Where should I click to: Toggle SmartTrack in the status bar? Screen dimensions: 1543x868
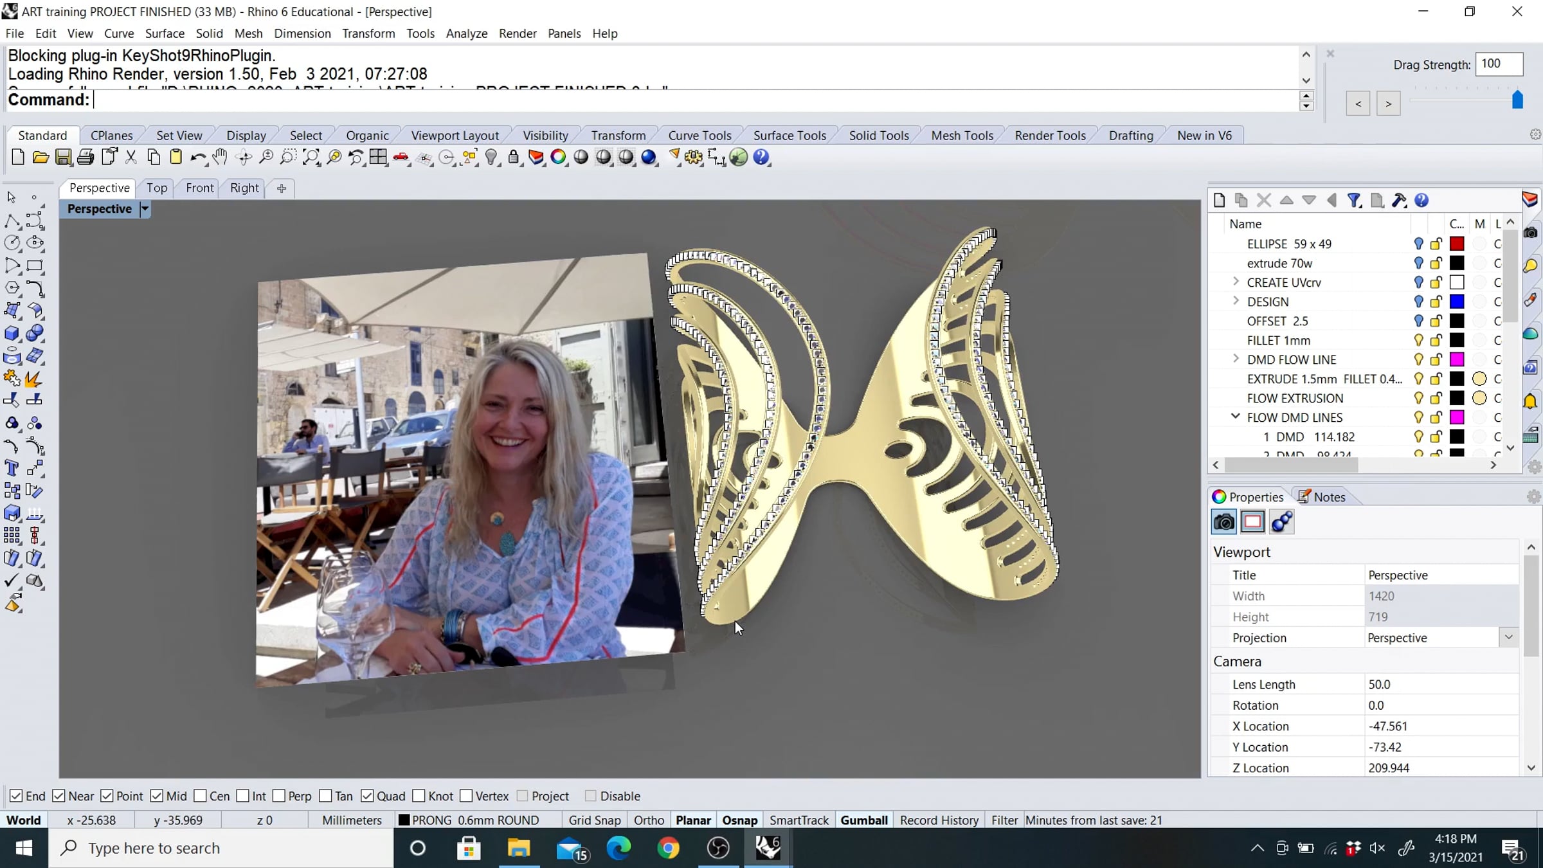799,820
